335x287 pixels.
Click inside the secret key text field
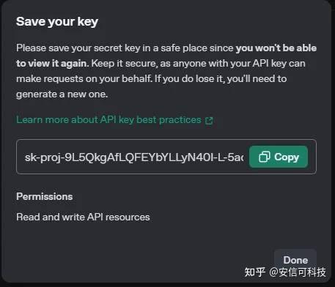coord(134,157)
